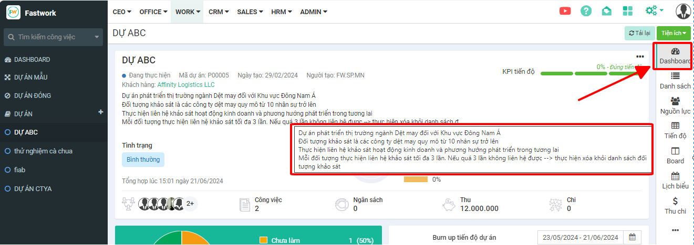Image resolution: width=694 pixels, height=245 pixels.
Task: Select DỰ ÁN CTYA in sidebar
Action: (x=33, y=188)
